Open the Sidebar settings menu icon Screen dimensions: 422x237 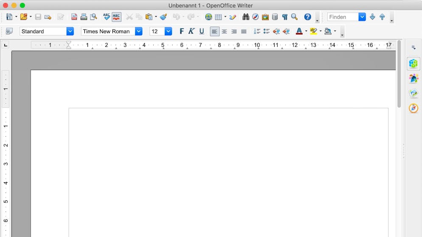pos(414,48)
